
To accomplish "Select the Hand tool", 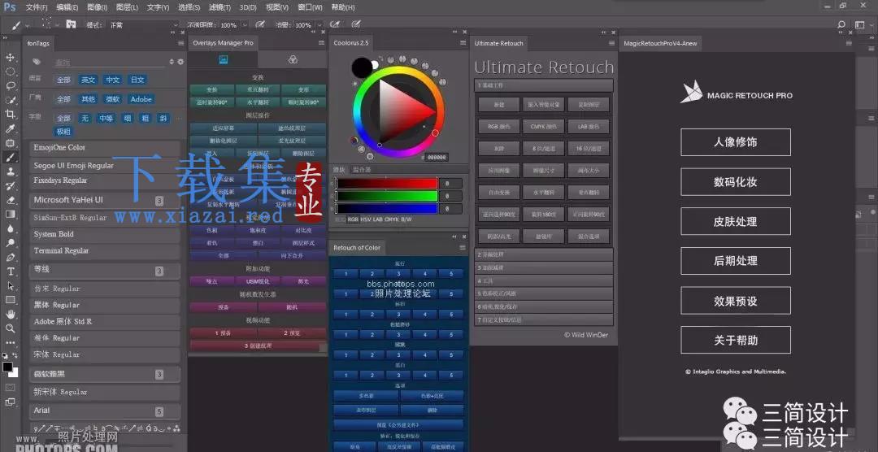I will [10, 315].
